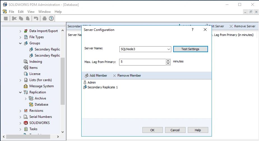Click the Indexing magnifier icon in tree
259x141 pixels.
coord(26,62)
